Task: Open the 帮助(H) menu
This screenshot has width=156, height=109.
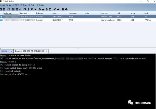Action: coord(40,5)
